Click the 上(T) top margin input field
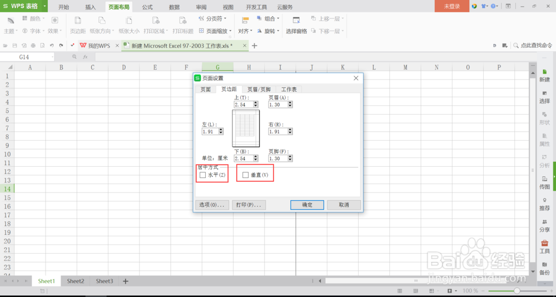The image size is (556, 297). click(x=243, y=105)
